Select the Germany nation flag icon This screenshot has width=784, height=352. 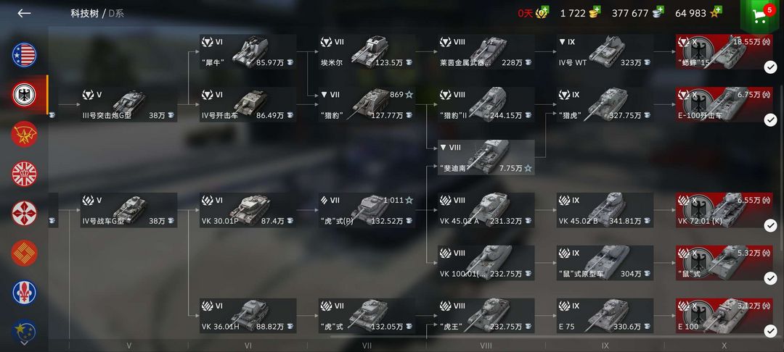(24, 95)
